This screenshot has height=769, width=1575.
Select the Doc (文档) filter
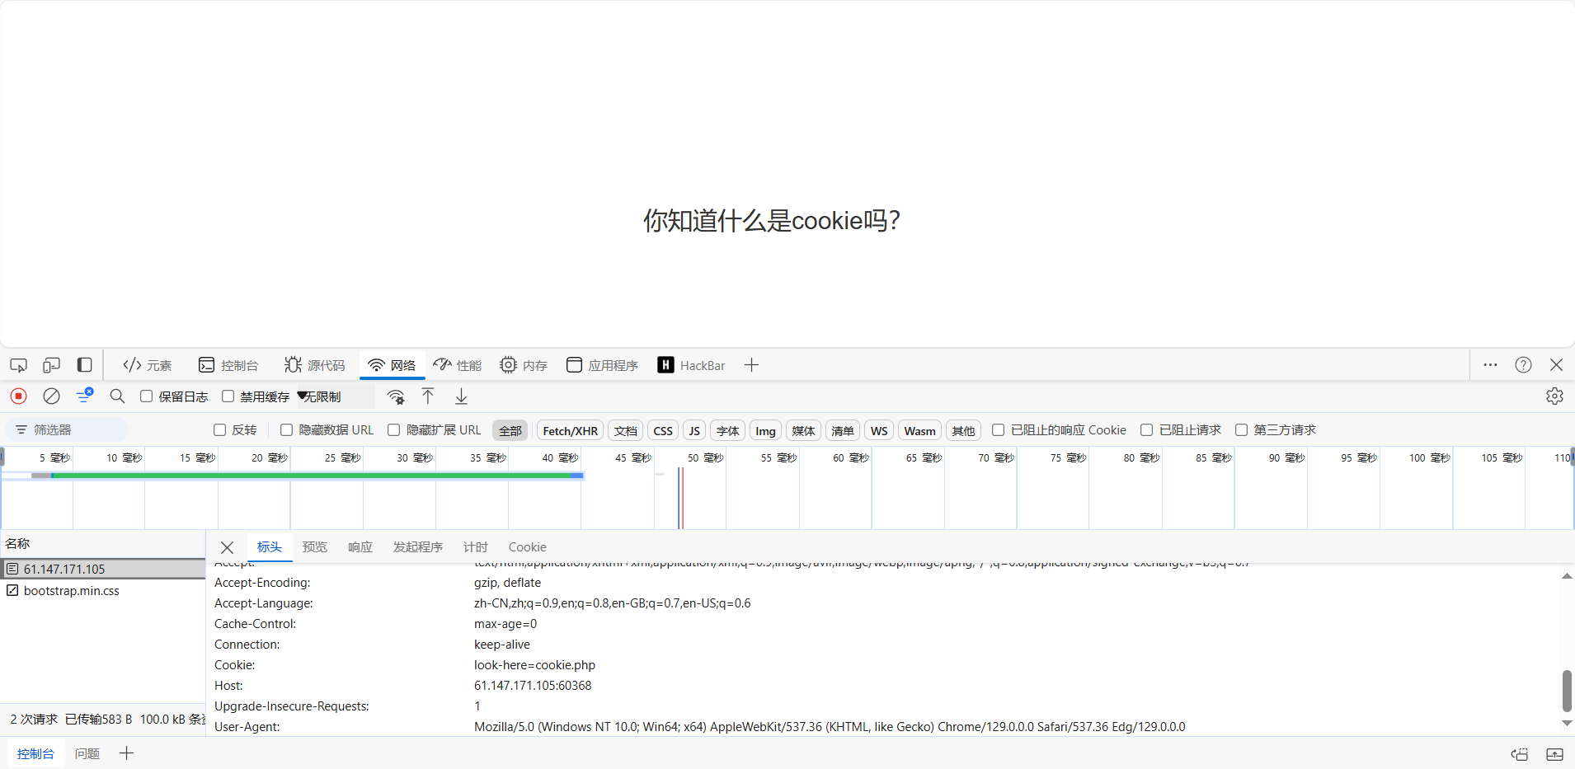point(625,430)
